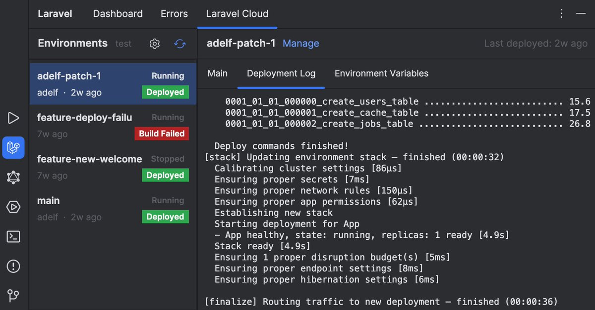Open the Services tool window icon

tap(13, 207)
